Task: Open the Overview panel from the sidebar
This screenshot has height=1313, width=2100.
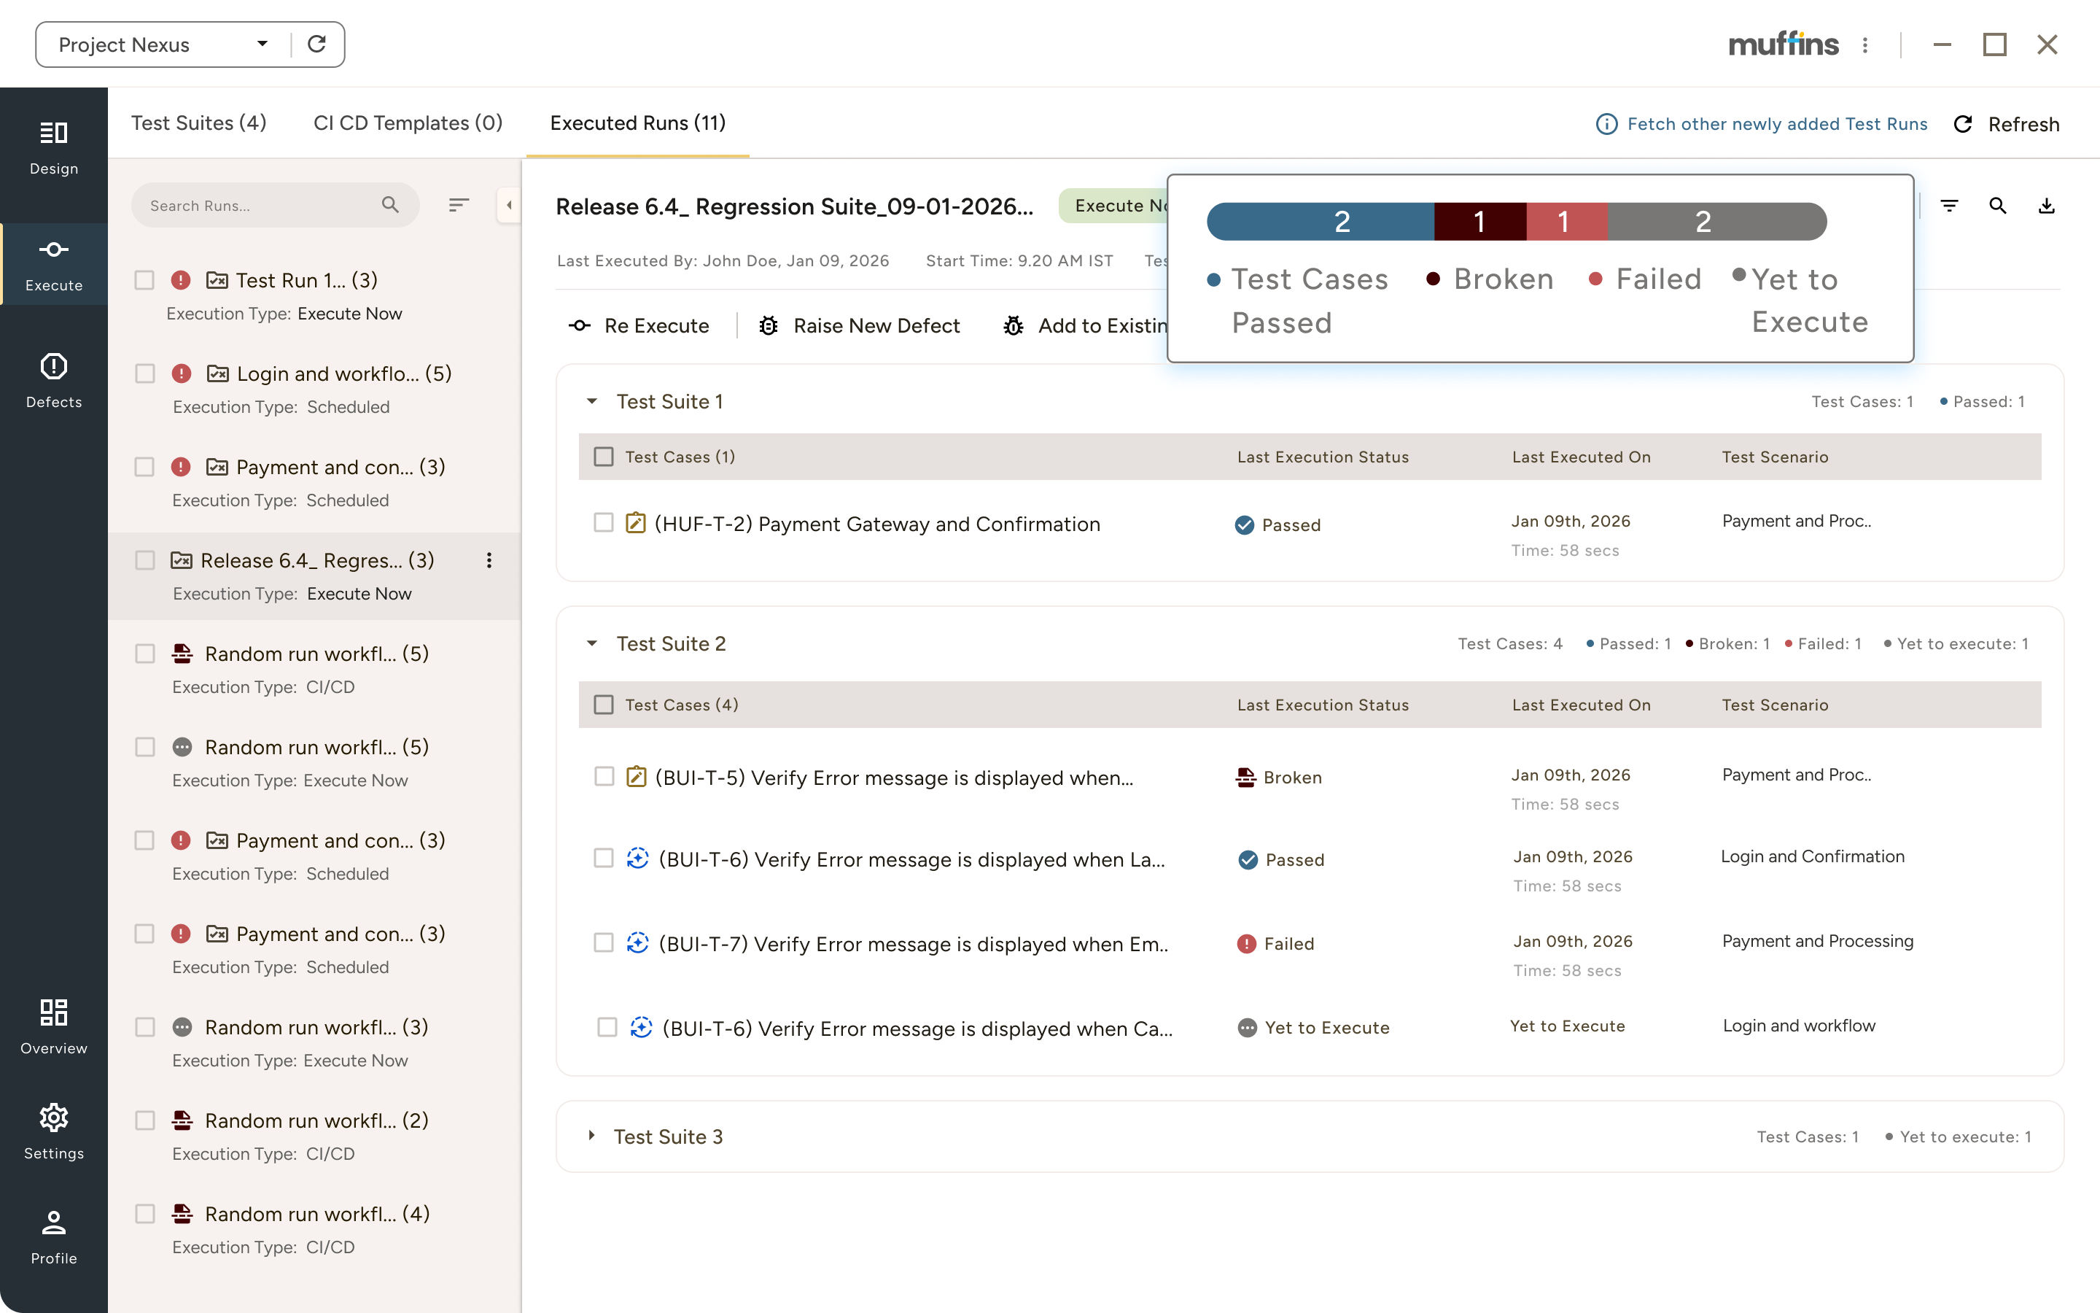Action: tap(54, 1025)
